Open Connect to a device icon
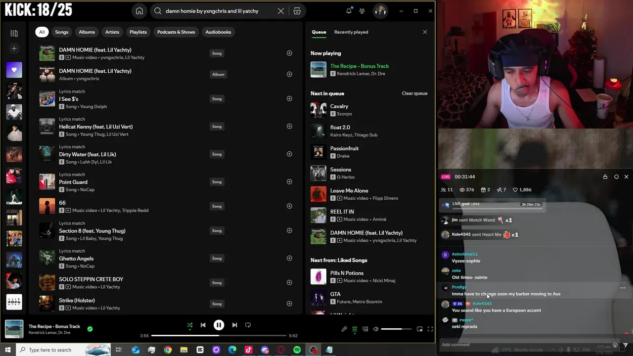Screen dimensions: 633x356 [365, 329]
